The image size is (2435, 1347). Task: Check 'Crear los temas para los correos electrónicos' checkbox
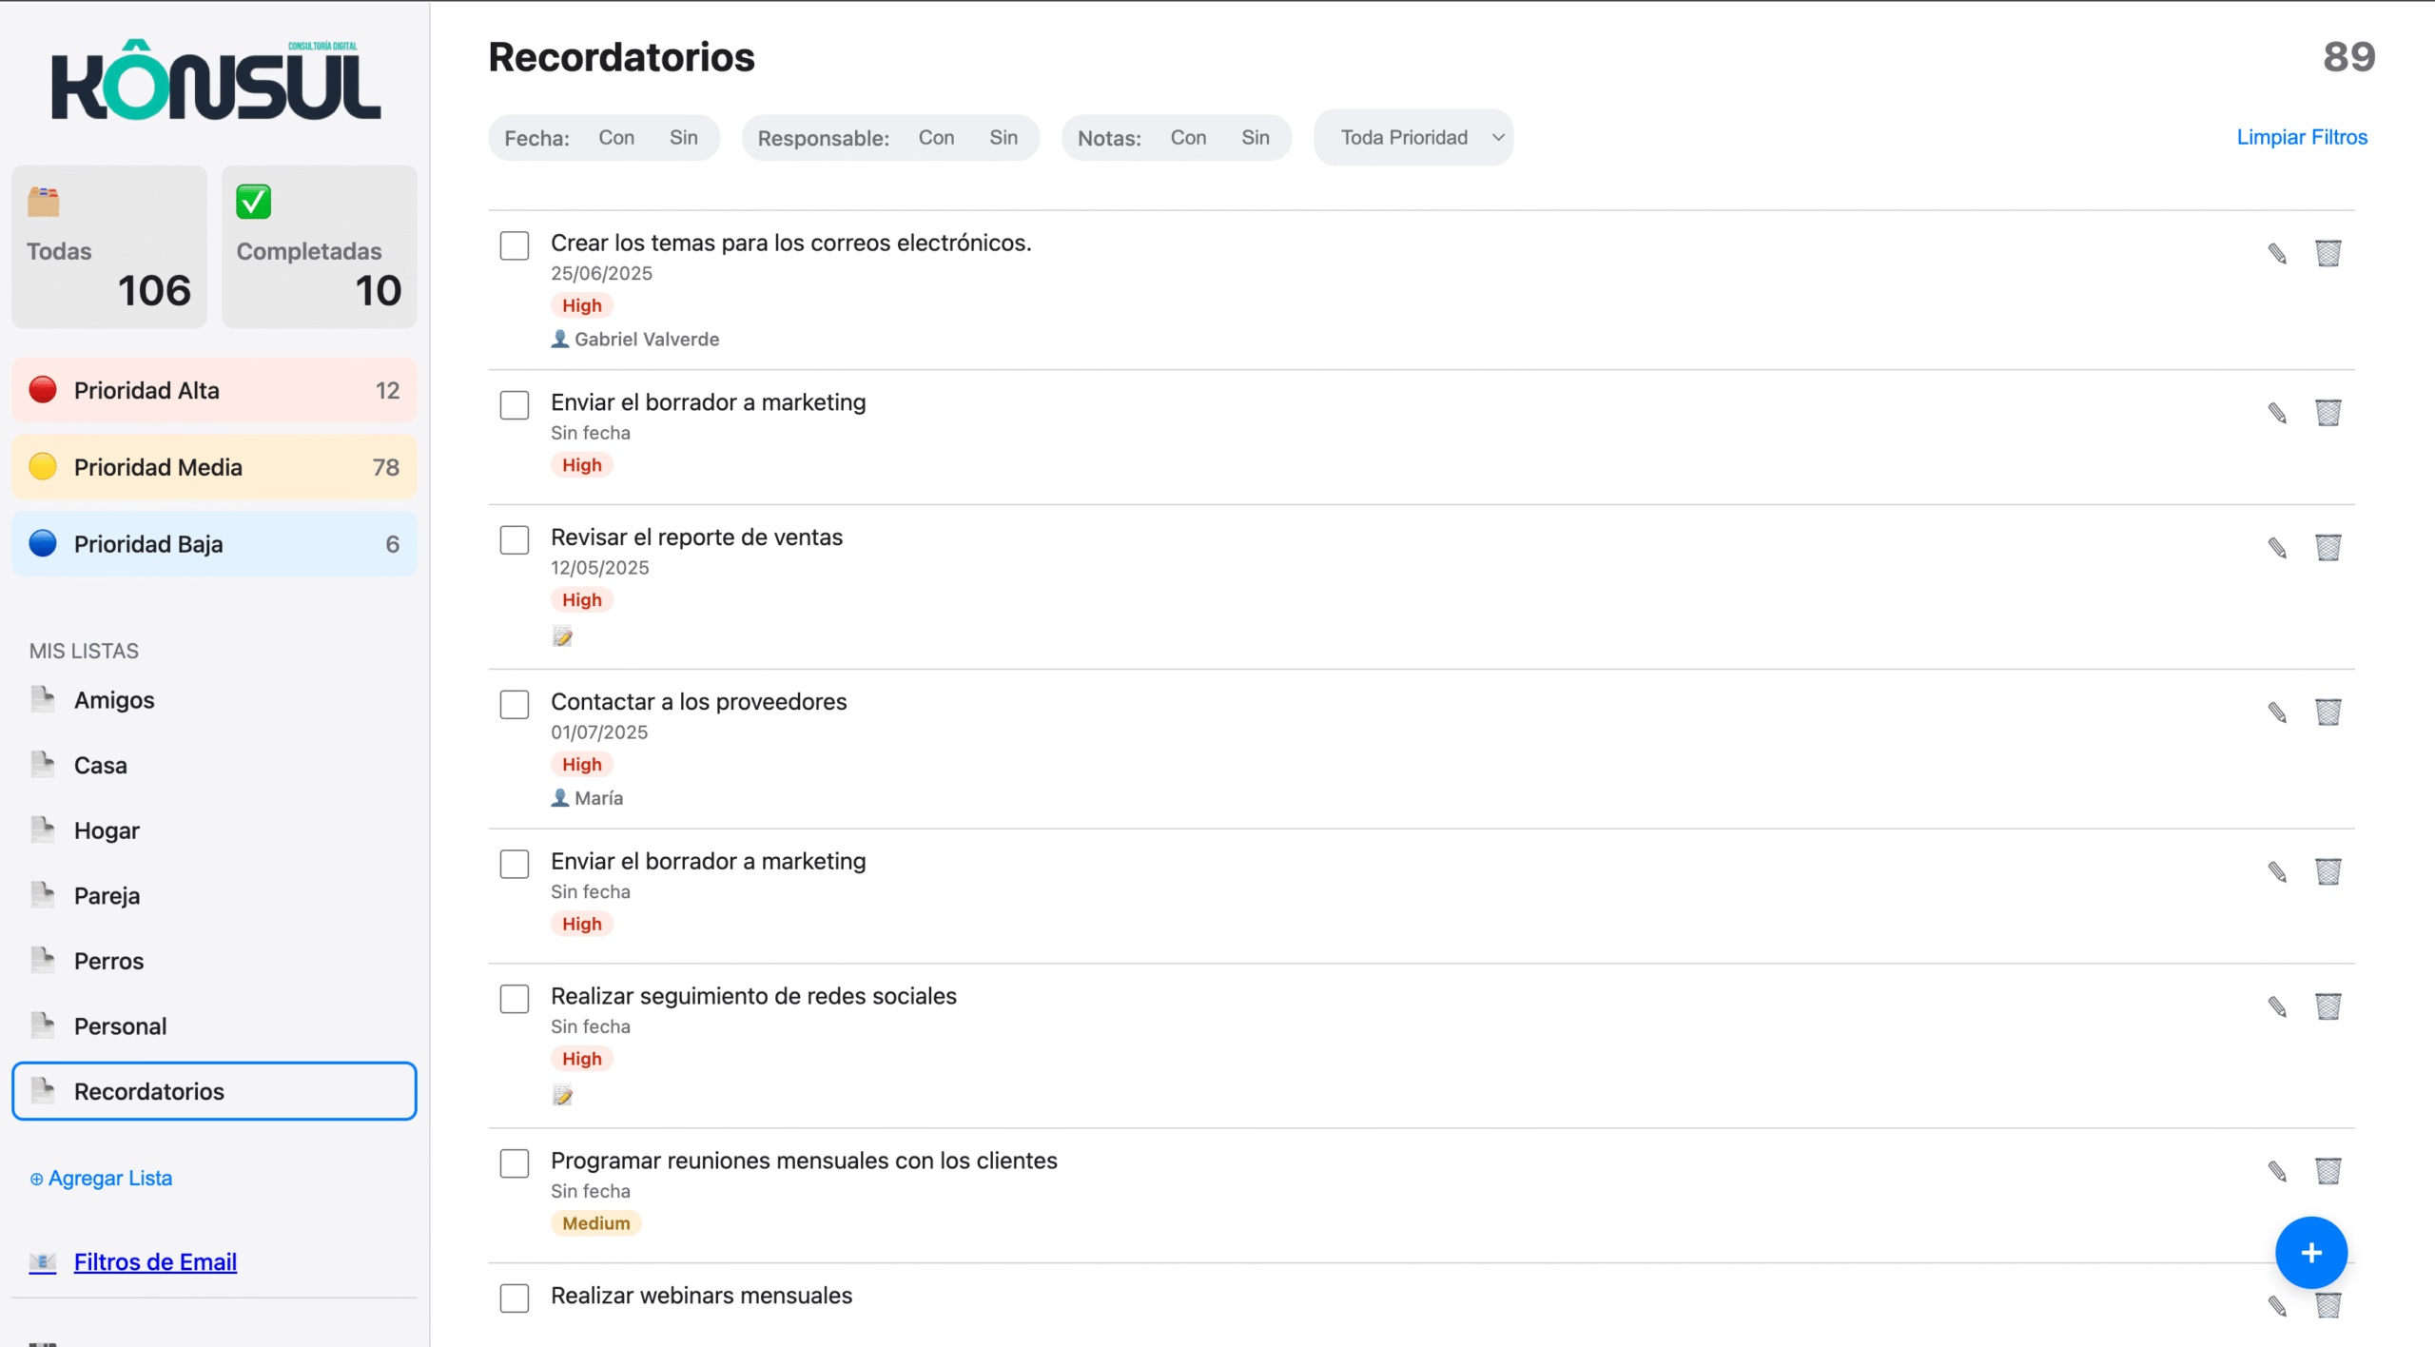515,245
